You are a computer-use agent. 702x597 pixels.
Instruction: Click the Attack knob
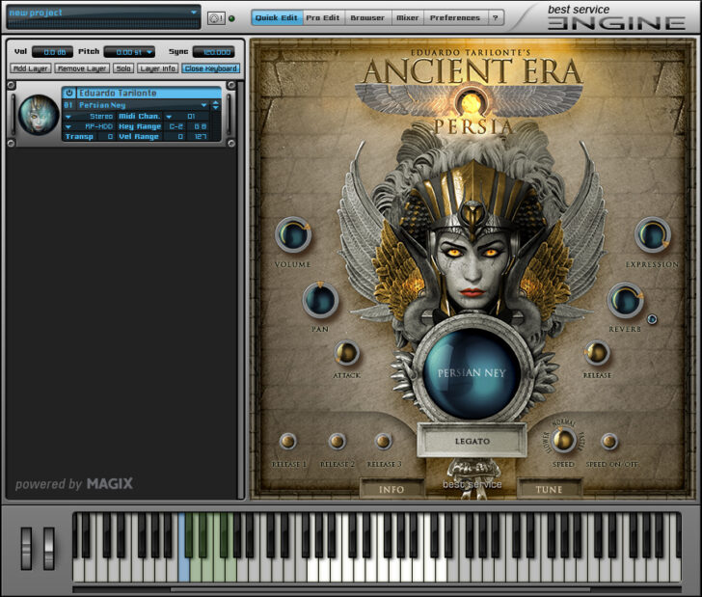coord(346,353)
